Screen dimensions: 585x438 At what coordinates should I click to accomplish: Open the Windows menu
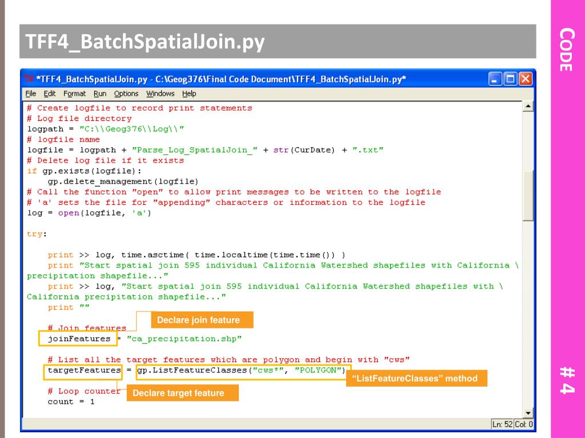(160, 94)
